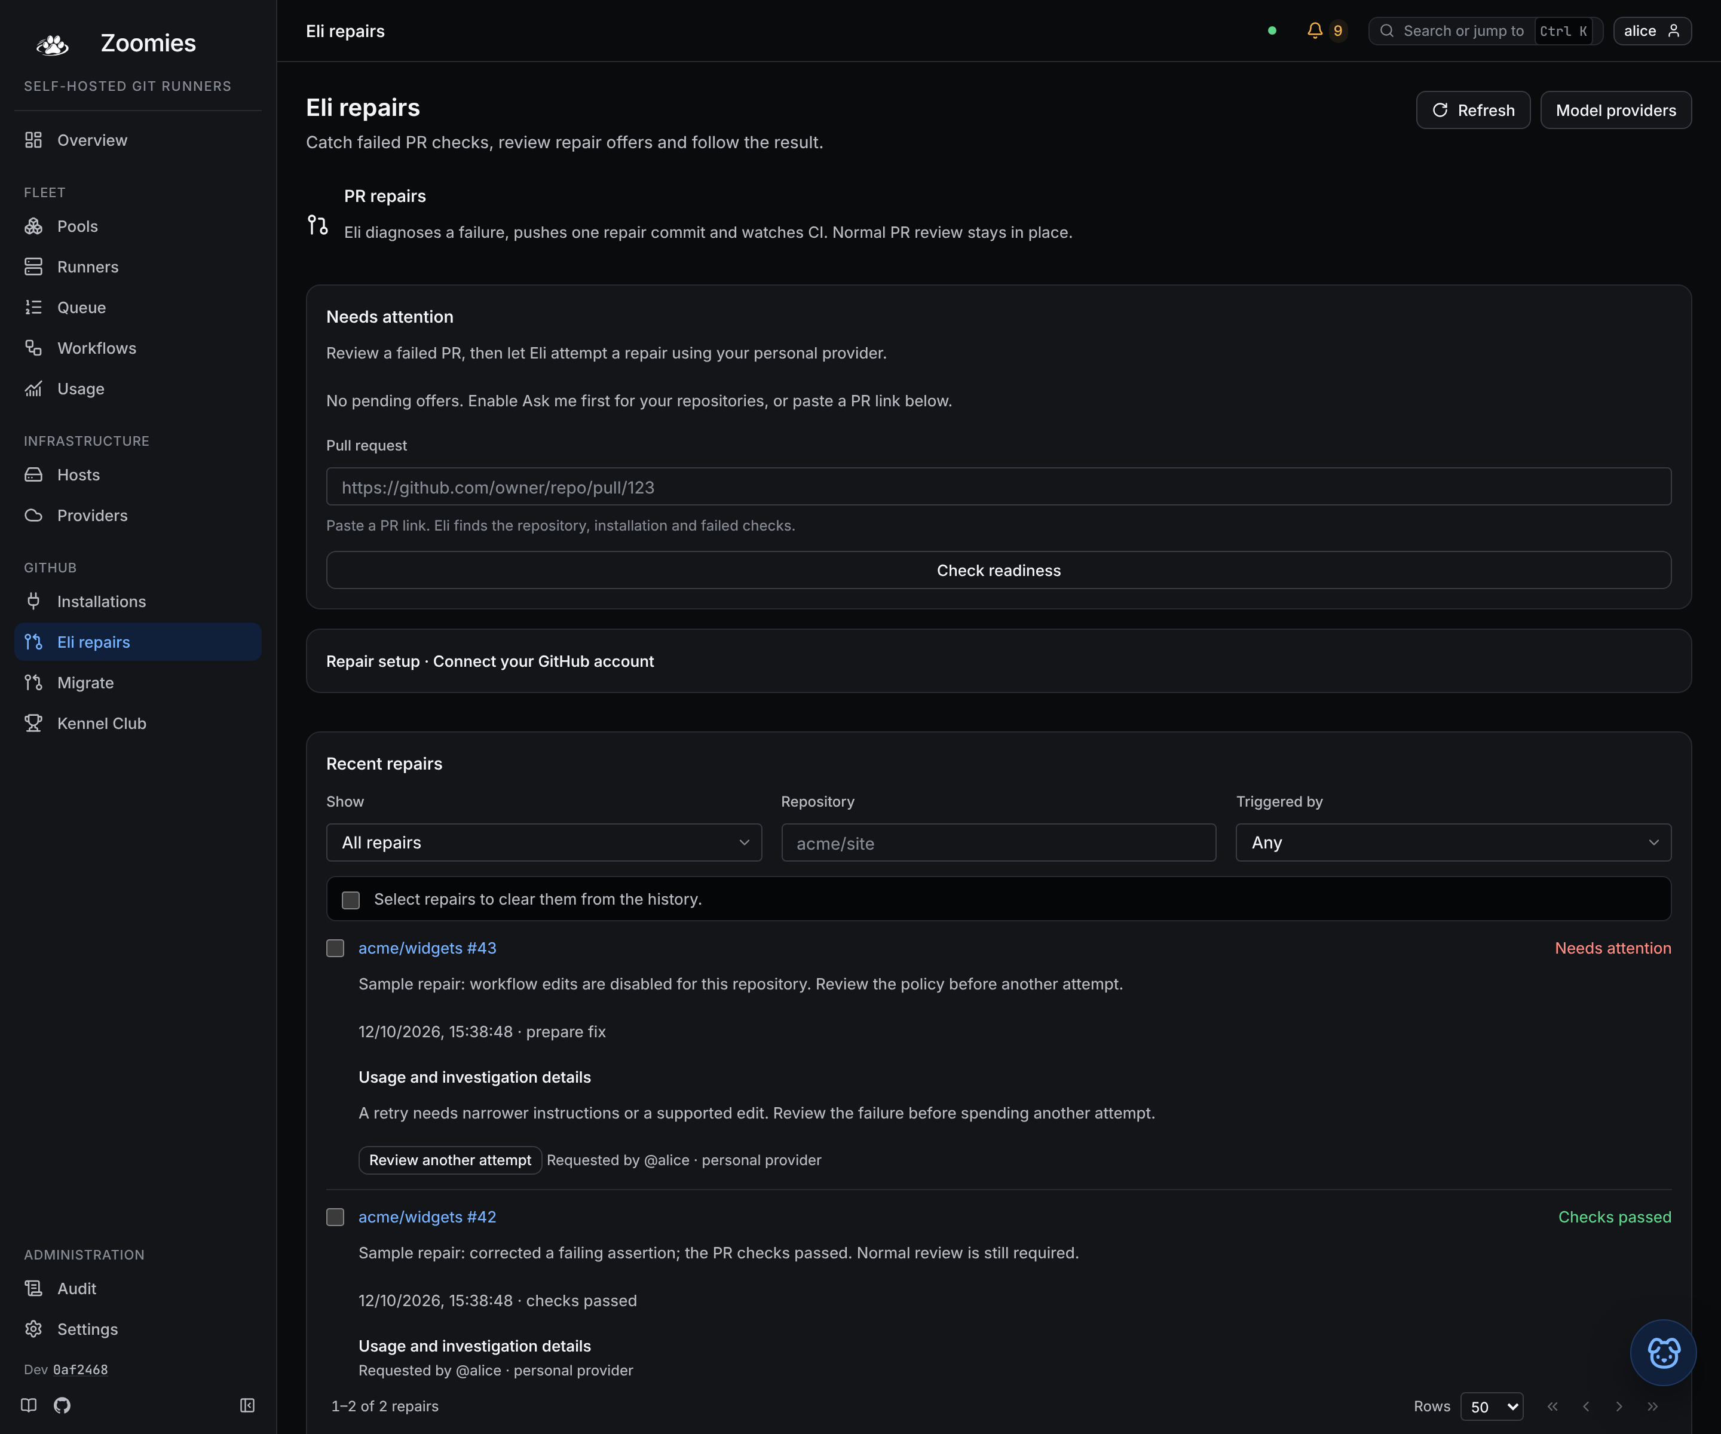Open GitHub Installations page
Image resolution: width=1721 pixels, height=1434 pixels.
[x=137, y=602]
